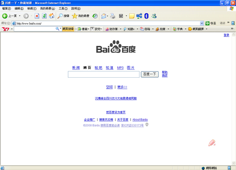
Task: Click the 百度一下 search button
Action: click(149, 74)
